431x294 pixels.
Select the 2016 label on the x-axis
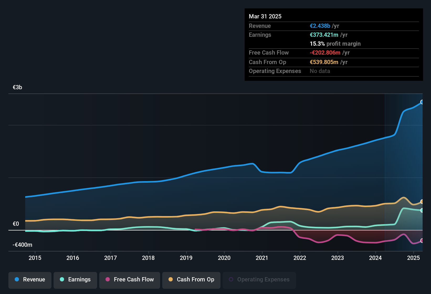73,258
